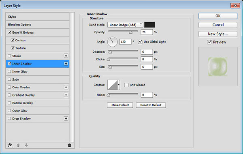Toggle the Use Global Light checkbox

coord(140,42)
